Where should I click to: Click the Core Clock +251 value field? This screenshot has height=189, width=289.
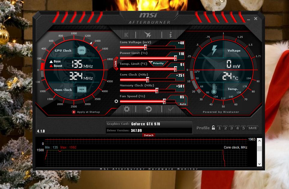pyautogui.click(x=179, y=75)
